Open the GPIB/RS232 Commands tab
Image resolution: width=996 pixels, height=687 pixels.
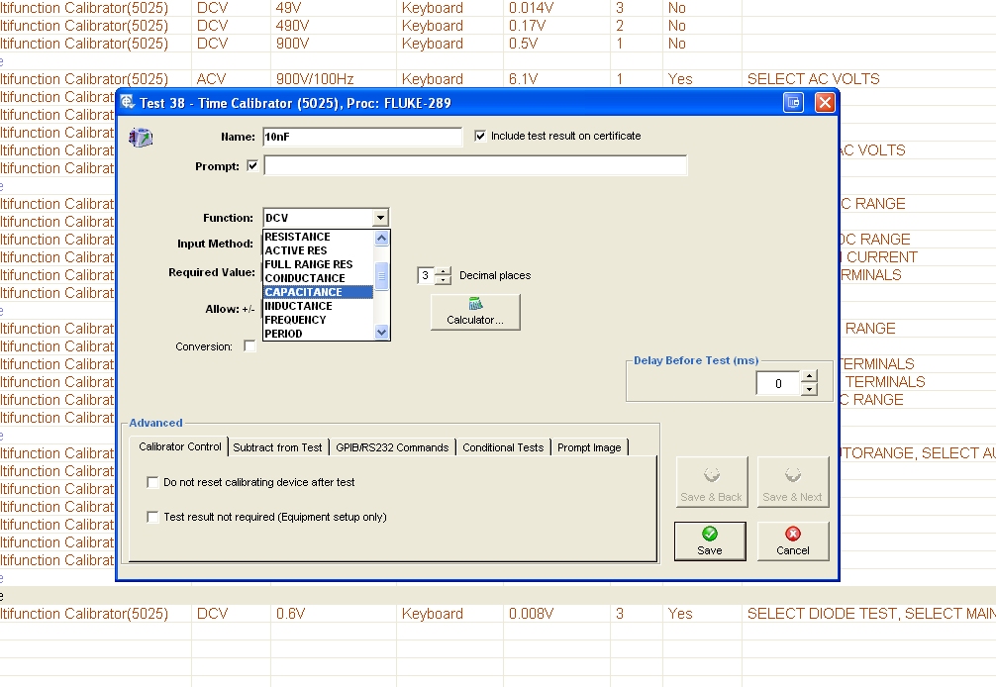click(392, 447)
